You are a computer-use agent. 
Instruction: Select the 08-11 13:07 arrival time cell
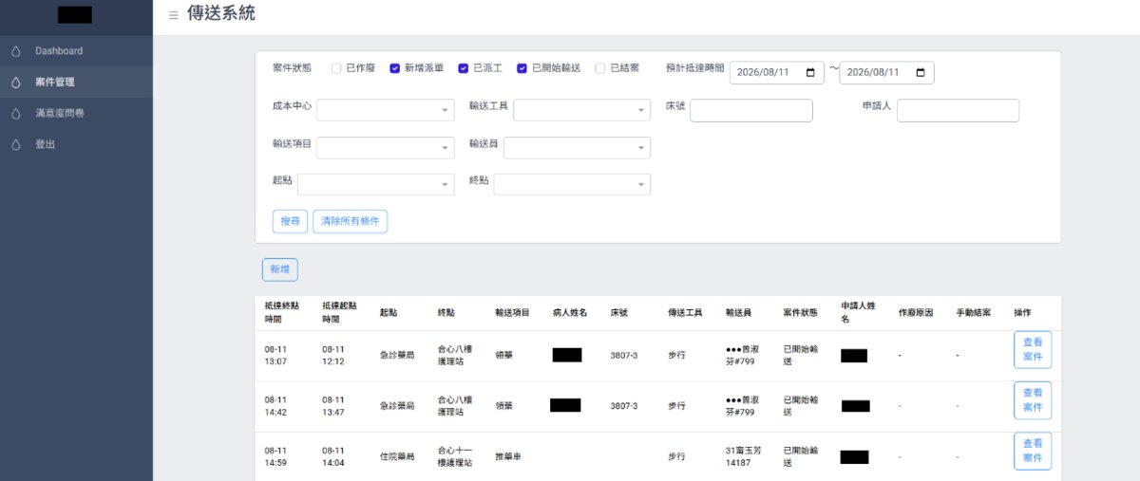277,355
